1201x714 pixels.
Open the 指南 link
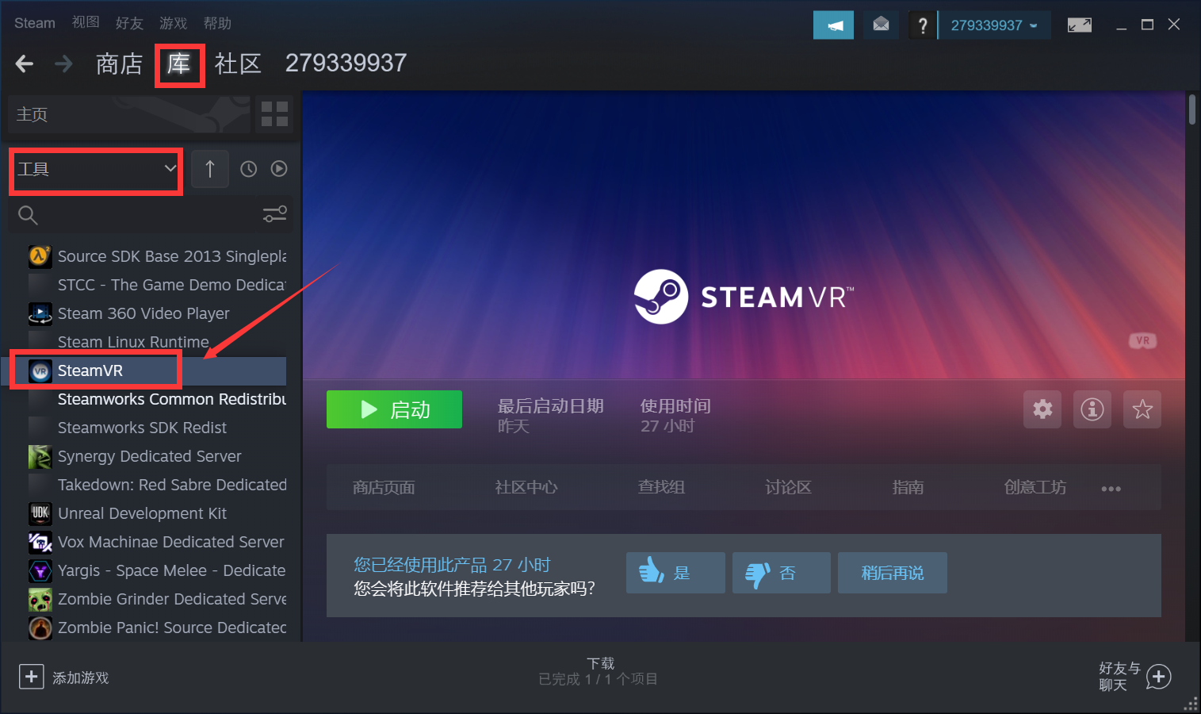click(x=908, y=487)
